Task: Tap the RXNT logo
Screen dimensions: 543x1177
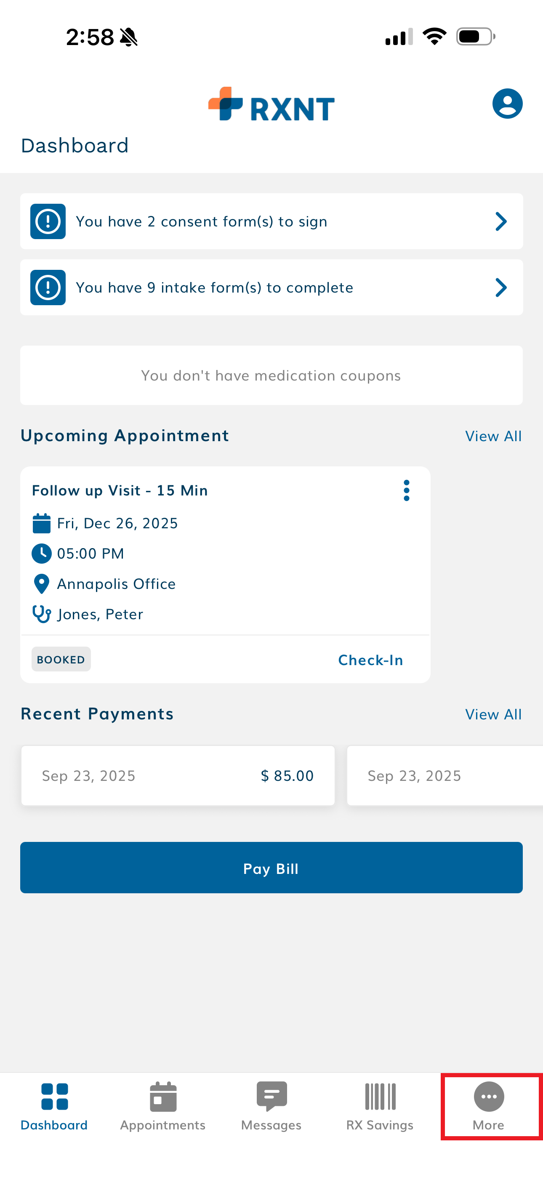Action: coord(271,105)
